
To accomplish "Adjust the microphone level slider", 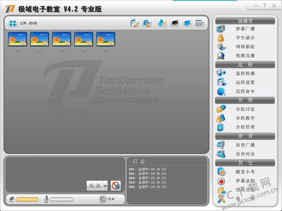I will click(62, 199).
